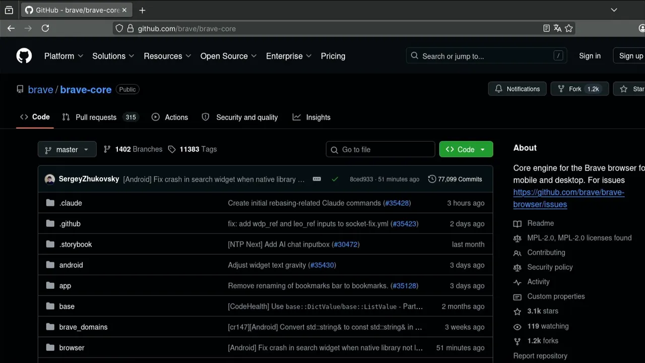
Task: Close the GitHub brave/brave-core tab
Action: (124, 10)
